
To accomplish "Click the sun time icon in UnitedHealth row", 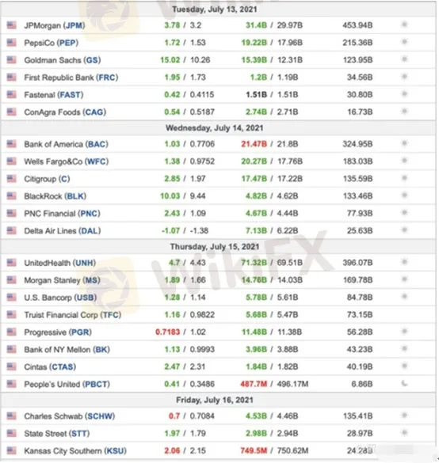I will [404, 262].
